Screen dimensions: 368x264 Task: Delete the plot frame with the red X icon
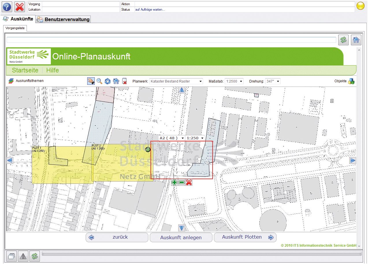(189, 182)
